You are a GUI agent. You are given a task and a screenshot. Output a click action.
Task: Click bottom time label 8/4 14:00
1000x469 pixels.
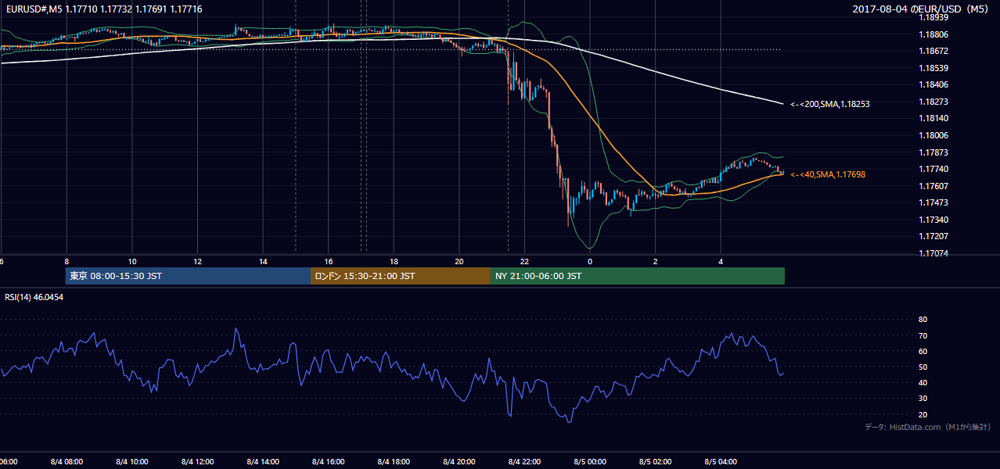tap(263, 462)
